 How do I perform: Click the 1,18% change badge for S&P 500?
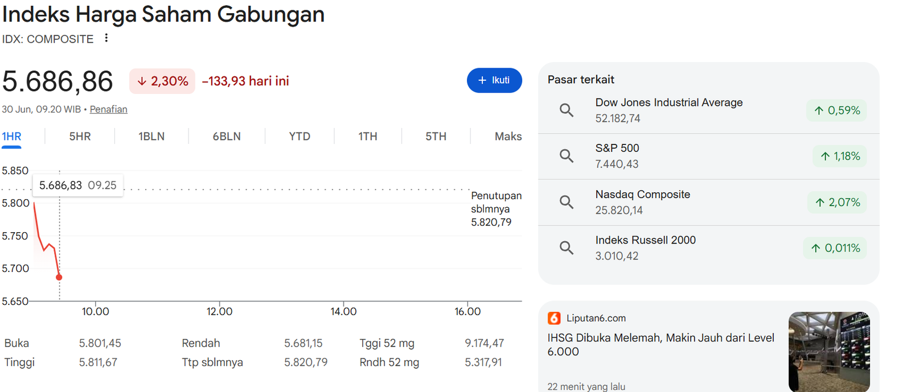[x=840, y=156]
